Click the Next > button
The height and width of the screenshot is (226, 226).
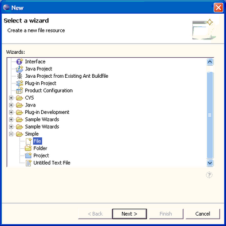129,214
